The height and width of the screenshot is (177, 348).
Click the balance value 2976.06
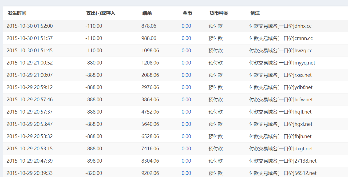pos(150,87)
